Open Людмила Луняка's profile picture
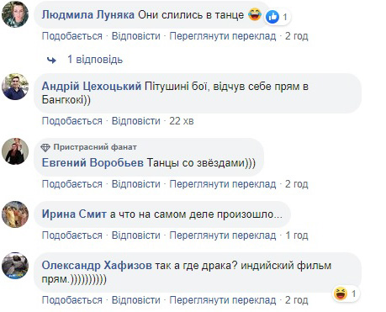The image size is (386, 312). point(15,14)
